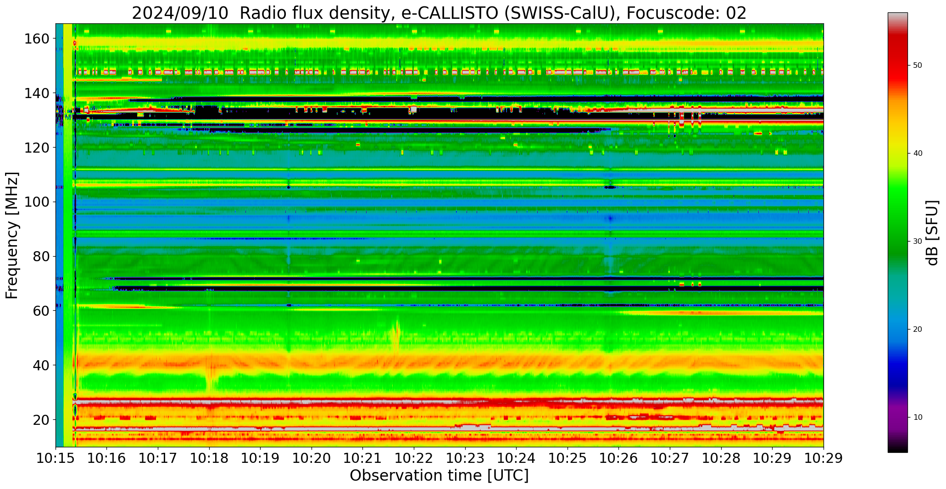Click the colorbar tick label 50
The height and width of the screenshot is (489, 946).
(x=918, y=66)
